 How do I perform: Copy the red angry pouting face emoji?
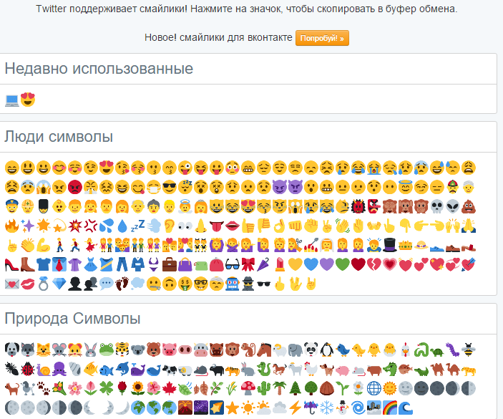coord(74,187)
